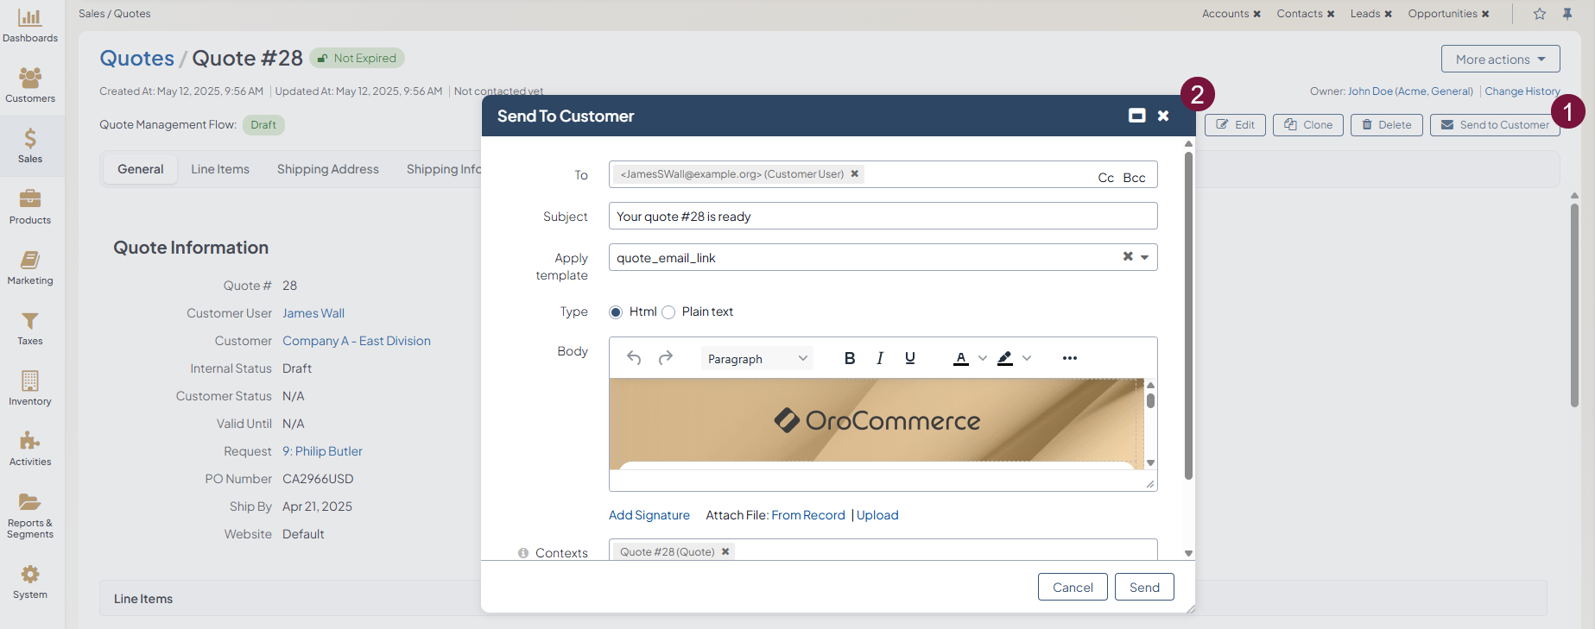The height and width of the screenshot is (629, 1595).
Task: Redo edit in body editor
Action: 665,358
